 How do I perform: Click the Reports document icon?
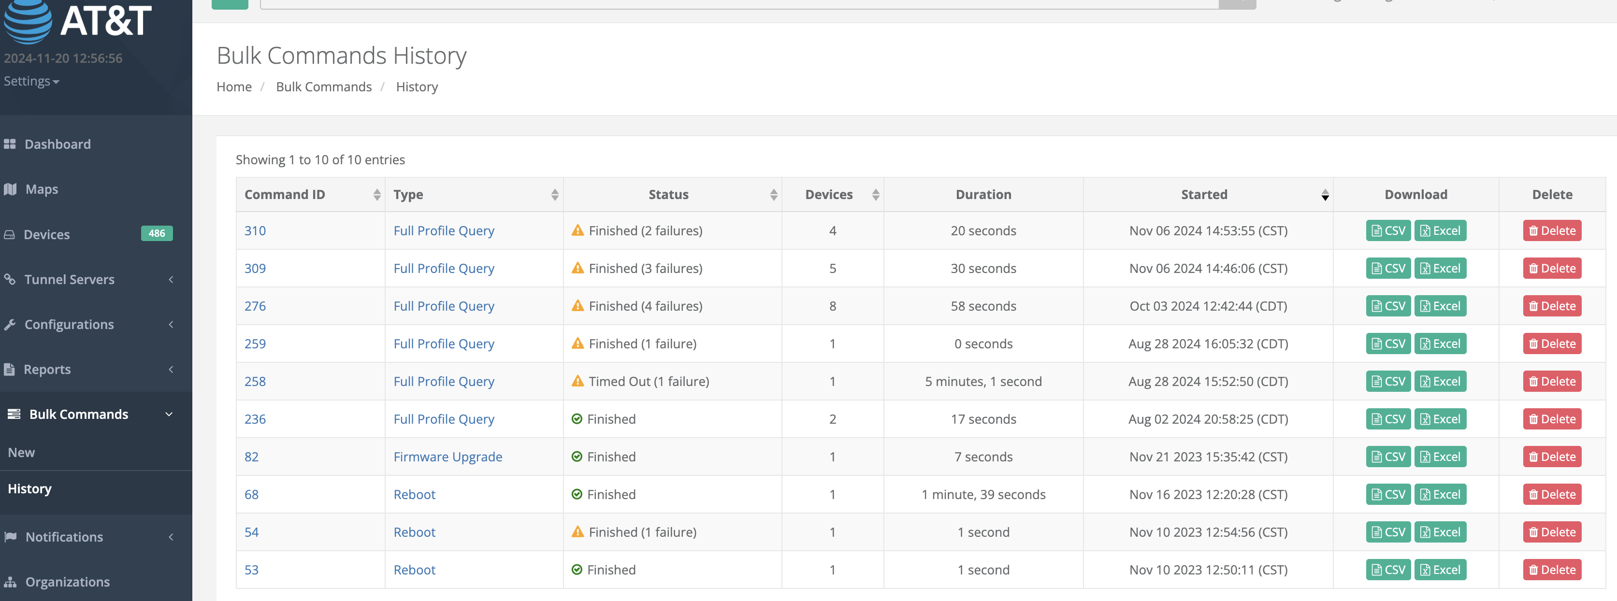coord(9,370)
